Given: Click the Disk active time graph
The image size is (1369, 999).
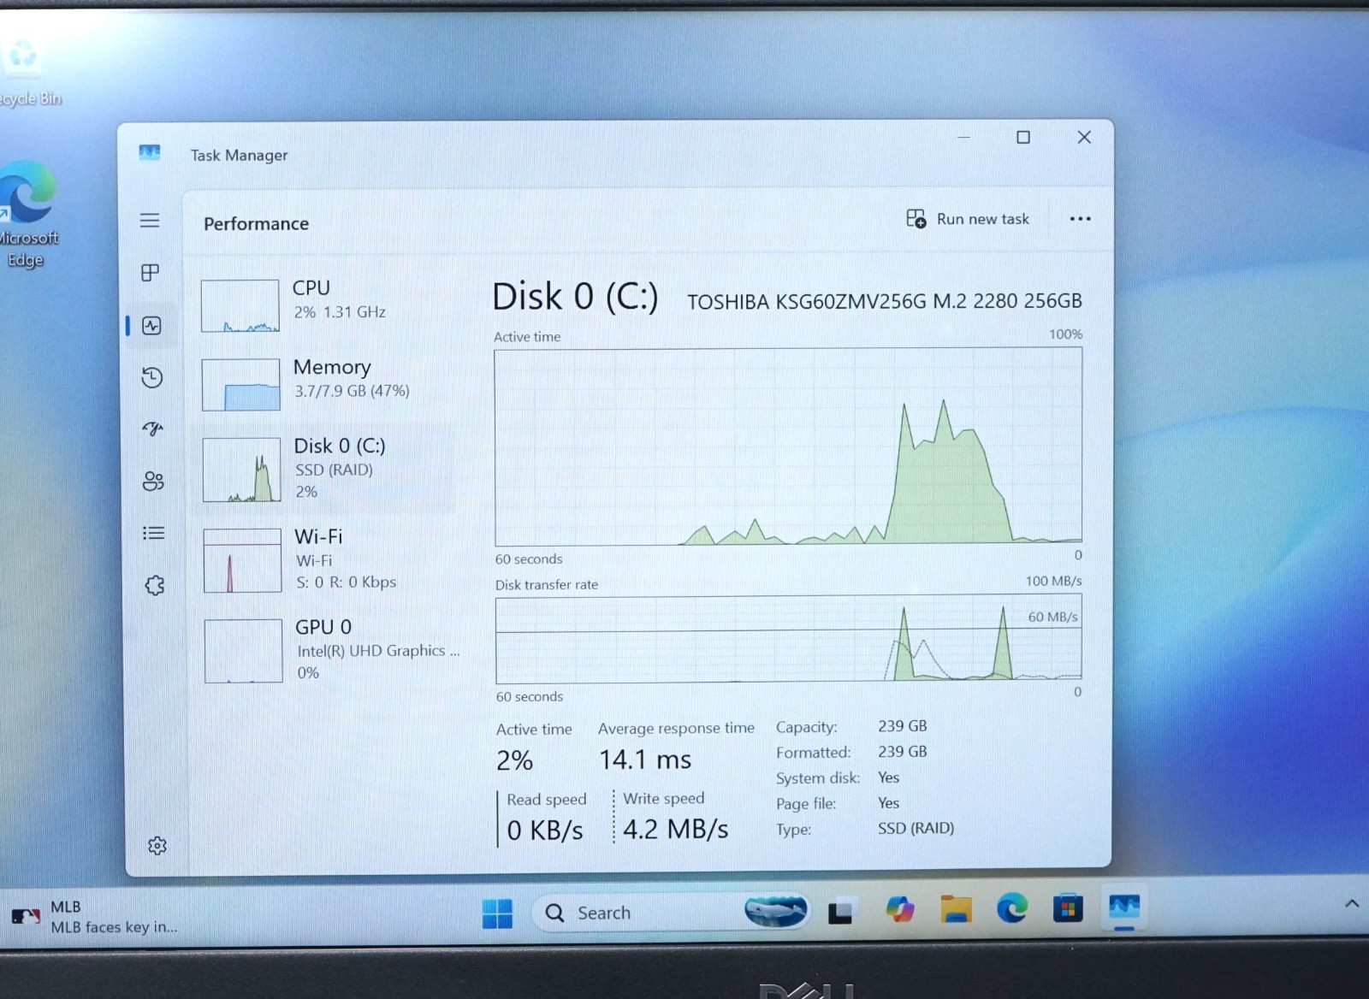Looking at the screenshot, I should coord(788,446).
